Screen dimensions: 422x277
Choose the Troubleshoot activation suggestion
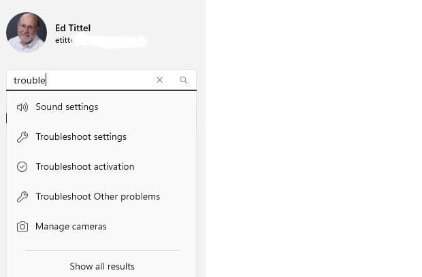click(x=84, y=167)
